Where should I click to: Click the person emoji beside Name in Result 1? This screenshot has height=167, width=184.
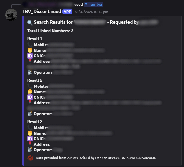(30, 50)
